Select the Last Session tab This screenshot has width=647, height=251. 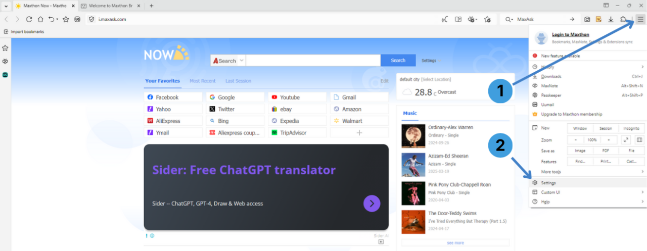[238, 81]
